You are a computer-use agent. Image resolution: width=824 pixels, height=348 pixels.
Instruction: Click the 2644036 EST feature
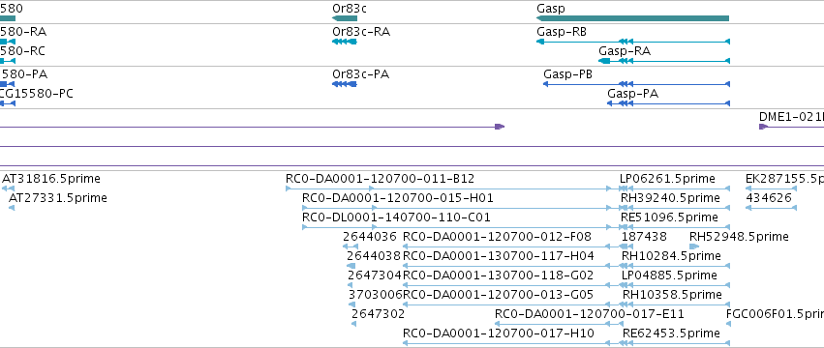click(x=351, y=246)
